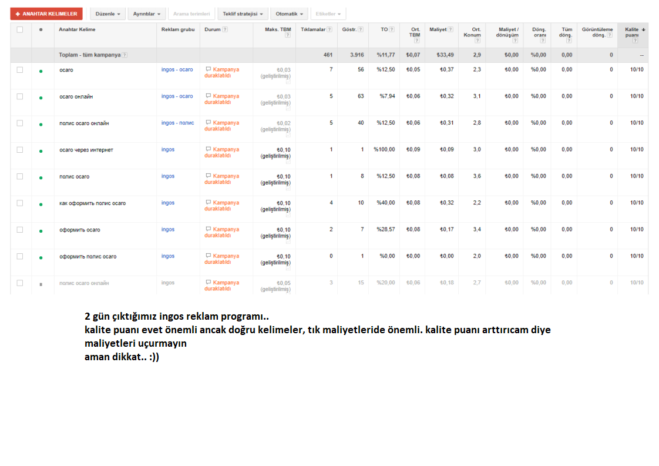Screen dimensions: 659x466
Task: Click help icon under Ort. Konum header
Action: point(478,41)
